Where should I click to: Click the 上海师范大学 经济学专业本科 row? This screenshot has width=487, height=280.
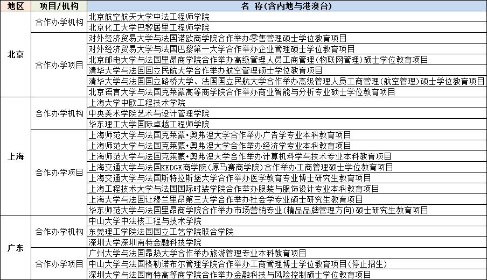[287, 146]
